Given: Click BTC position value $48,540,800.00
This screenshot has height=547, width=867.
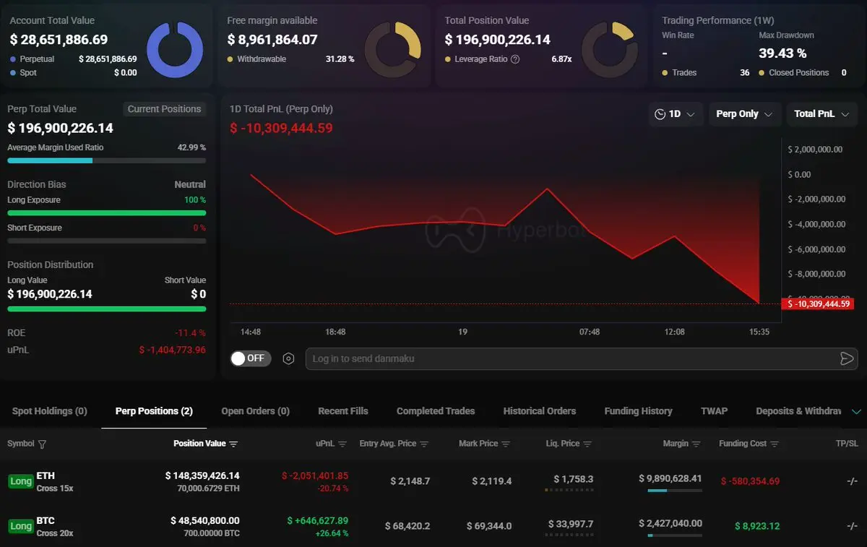Looking at the screenshot, I should pyautogui.click(x=205, y=520).
